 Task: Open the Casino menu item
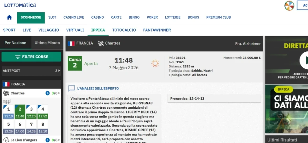pyautogui.click(x=97, y=17)
